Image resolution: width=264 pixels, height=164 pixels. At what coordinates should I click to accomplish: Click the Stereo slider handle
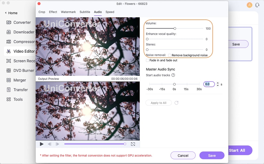tap(147, 50)
